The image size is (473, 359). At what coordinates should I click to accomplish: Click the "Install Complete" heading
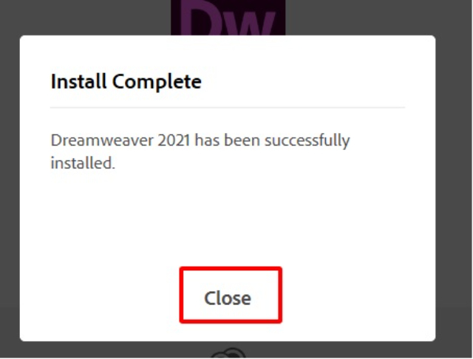click(126, 82)
